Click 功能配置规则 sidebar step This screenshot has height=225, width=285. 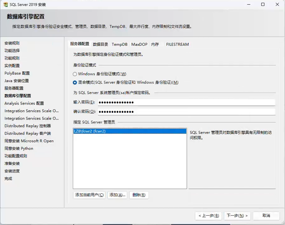click(16, 156)
